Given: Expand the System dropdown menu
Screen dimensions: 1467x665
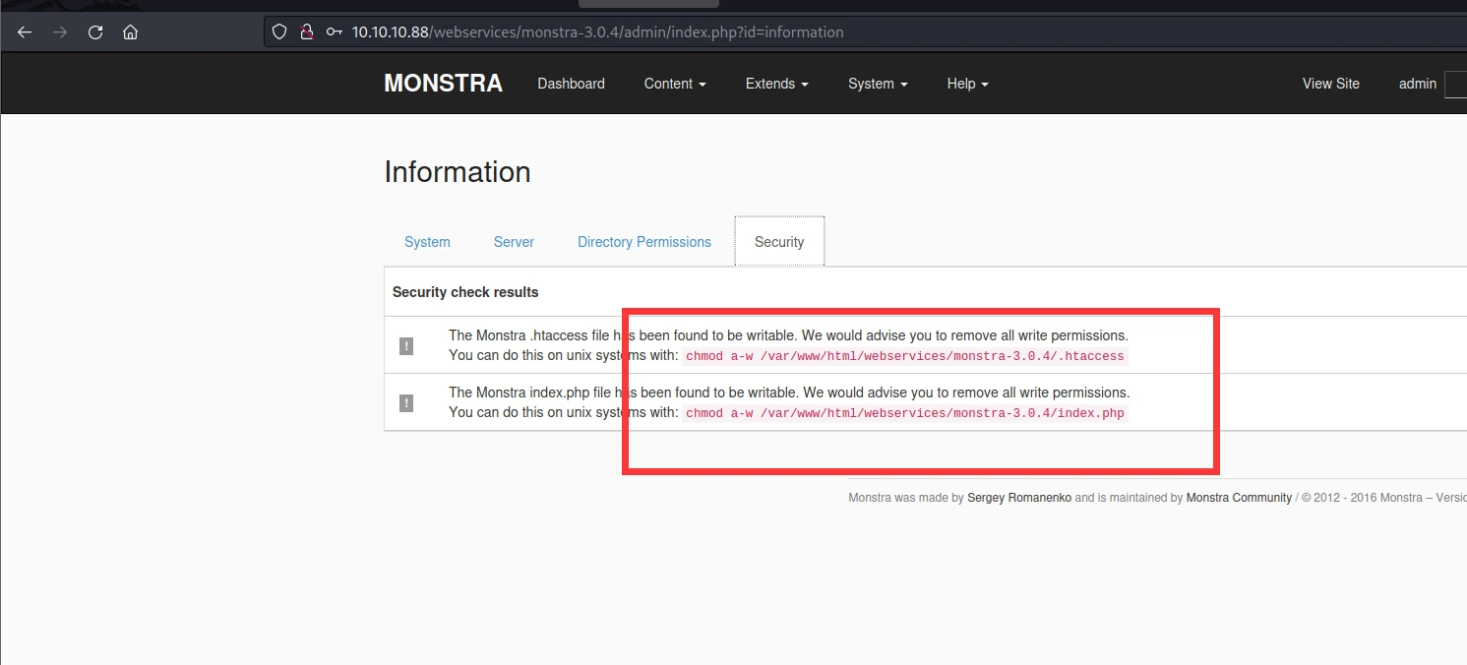Looking at the screenshot, I should (x=878, y=84).
